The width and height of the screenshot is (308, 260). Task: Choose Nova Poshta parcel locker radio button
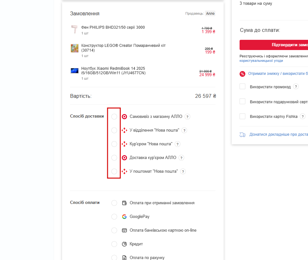tap(114, 171)
